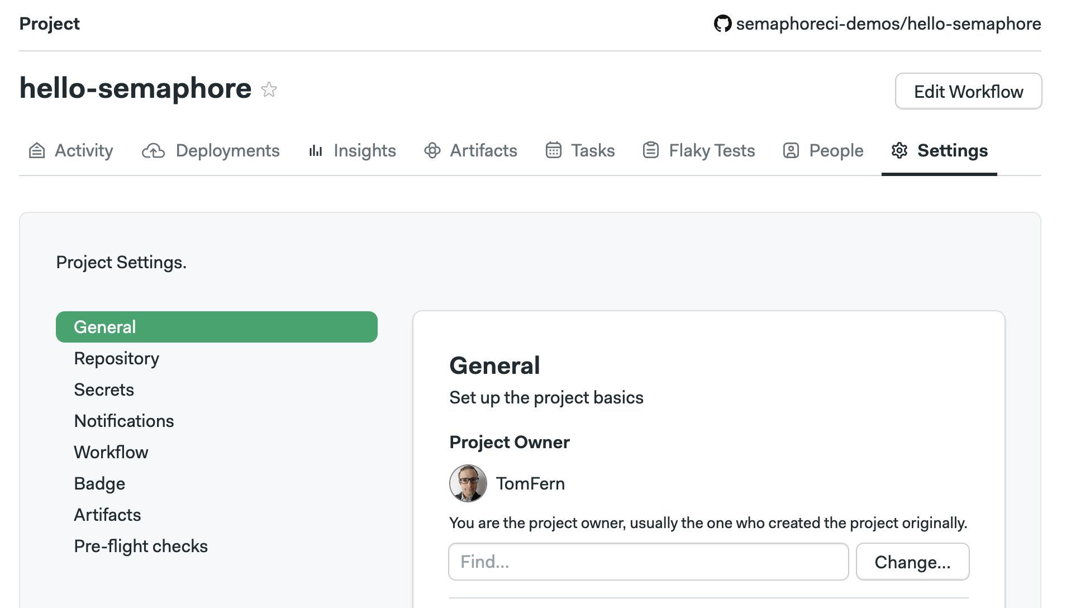Click the 'Set up the project basics' text
Image resolution: width=1066 pixels, height=608 pixels.
(546, 397)
